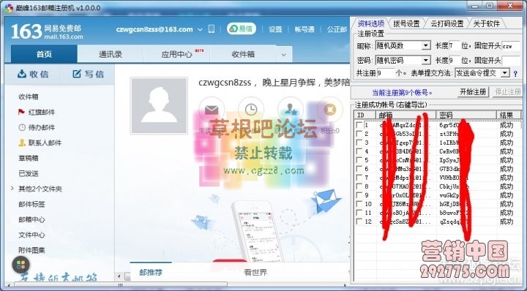Viewport: 527px width, 291px height.
Task: Open the 表单提交方法 dropdown
Action: (x=482, y=73)
